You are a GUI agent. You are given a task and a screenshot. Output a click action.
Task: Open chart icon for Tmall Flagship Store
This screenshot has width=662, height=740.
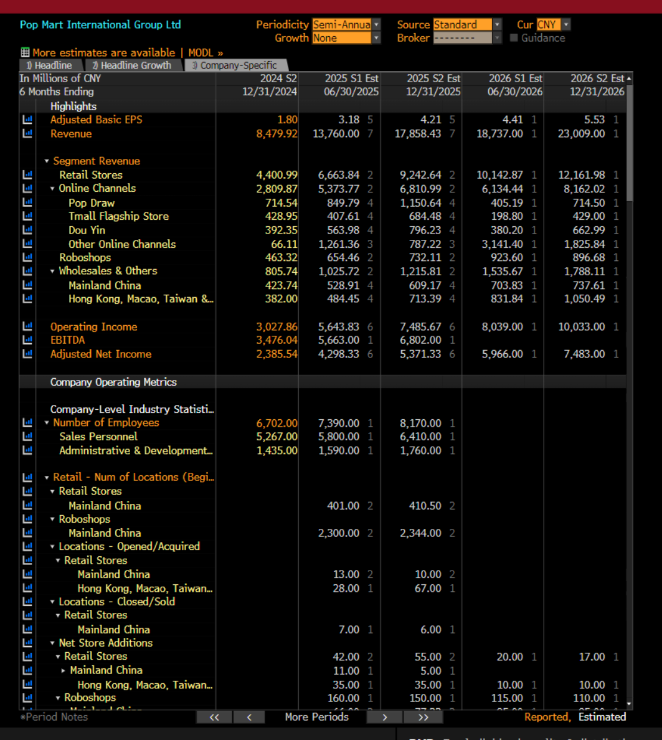click(27, 216)
